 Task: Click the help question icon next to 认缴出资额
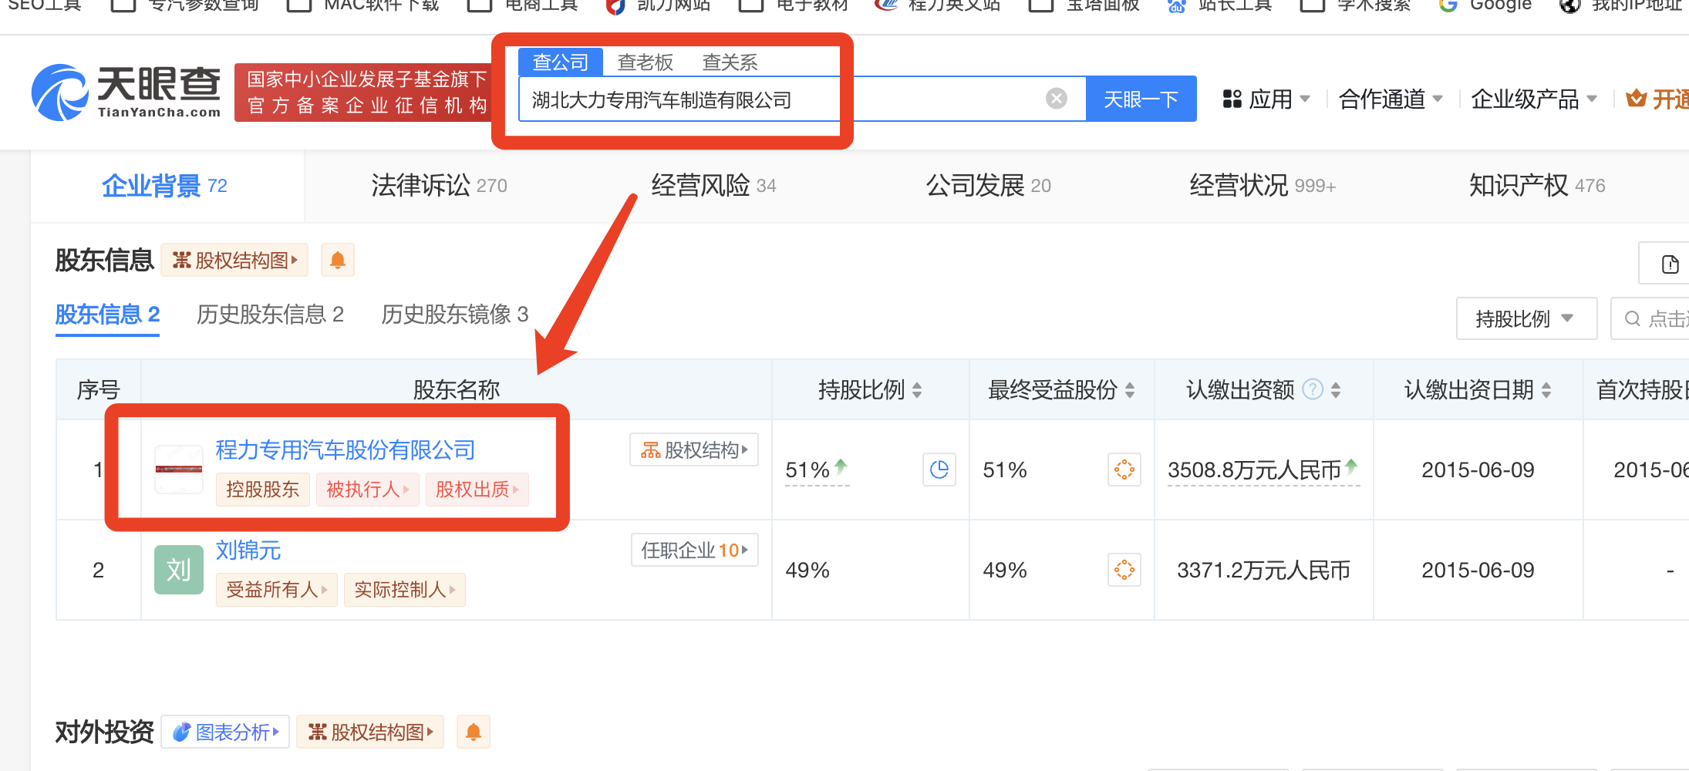coord(1312,389)
